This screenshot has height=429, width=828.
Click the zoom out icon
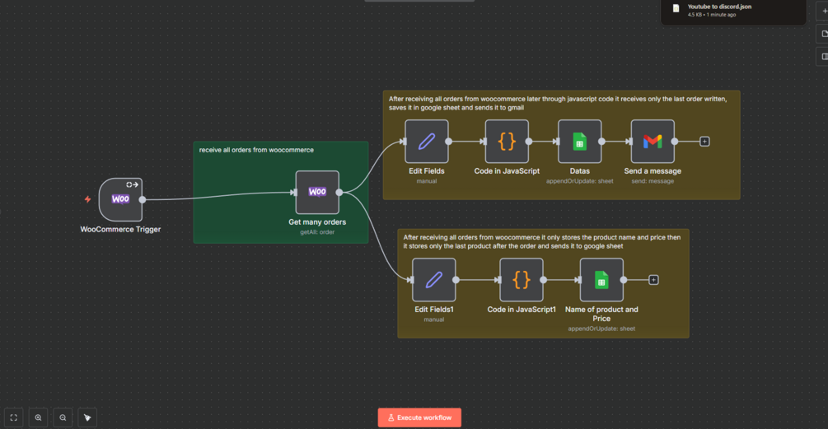point(63,417)
